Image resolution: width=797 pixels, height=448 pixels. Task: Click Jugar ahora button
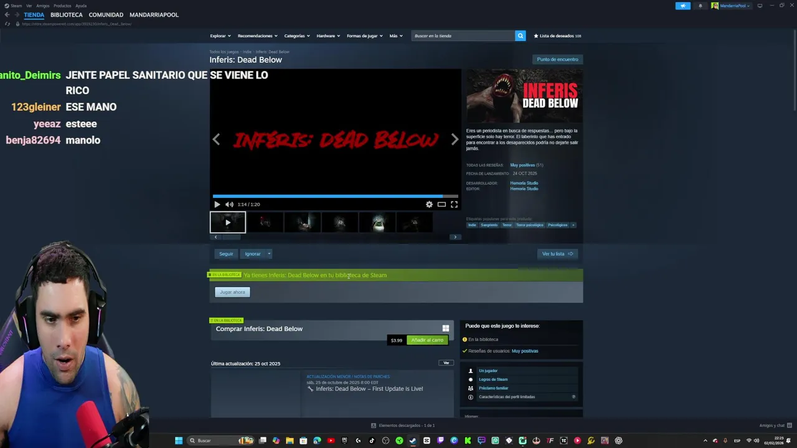click(x=232, y=292)
